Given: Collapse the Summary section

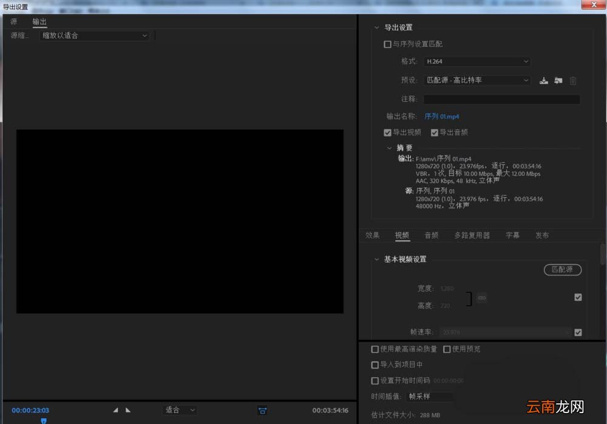Looking at the screenshot, I should pos(389,148).
